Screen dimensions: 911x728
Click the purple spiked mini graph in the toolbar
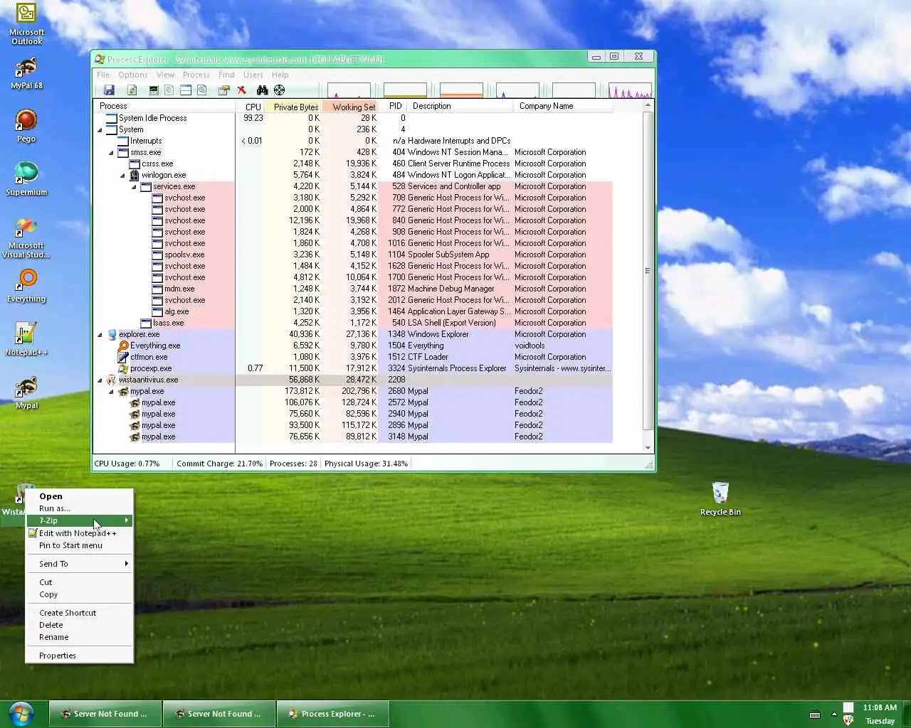(630, 90)
